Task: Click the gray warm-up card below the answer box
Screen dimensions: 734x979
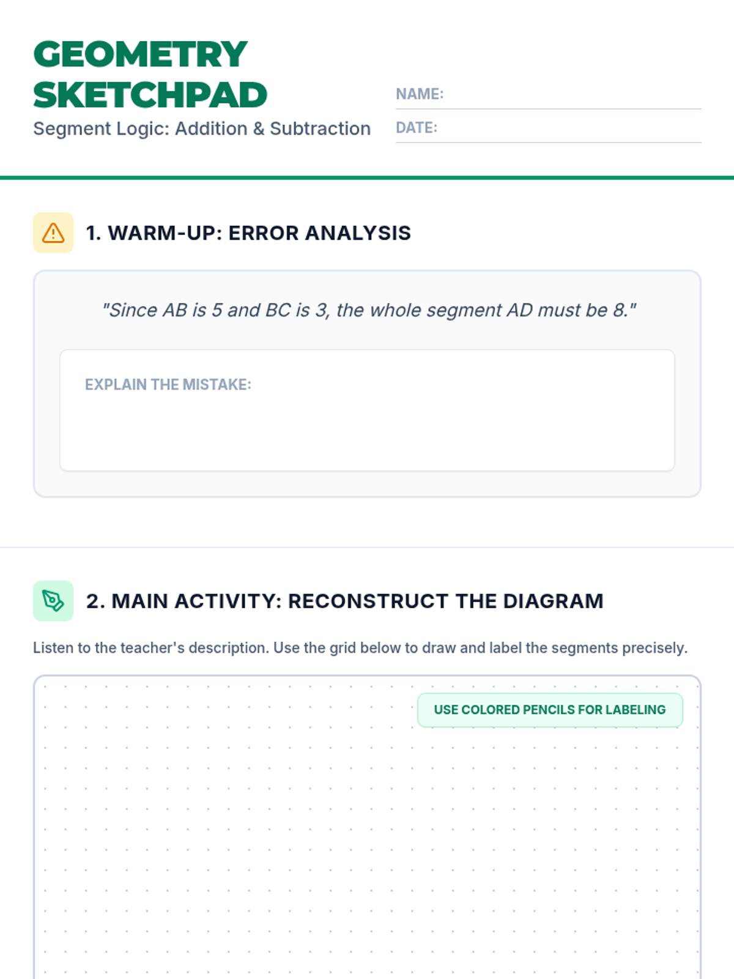Action: 367,484
